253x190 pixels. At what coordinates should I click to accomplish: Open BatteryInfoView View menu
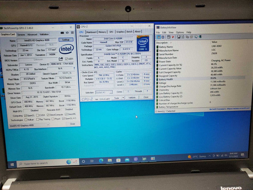(171, 32)
